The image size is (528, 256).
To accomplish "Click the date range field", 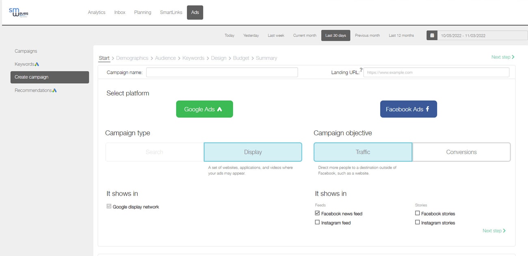I will [x=482, y=35].
